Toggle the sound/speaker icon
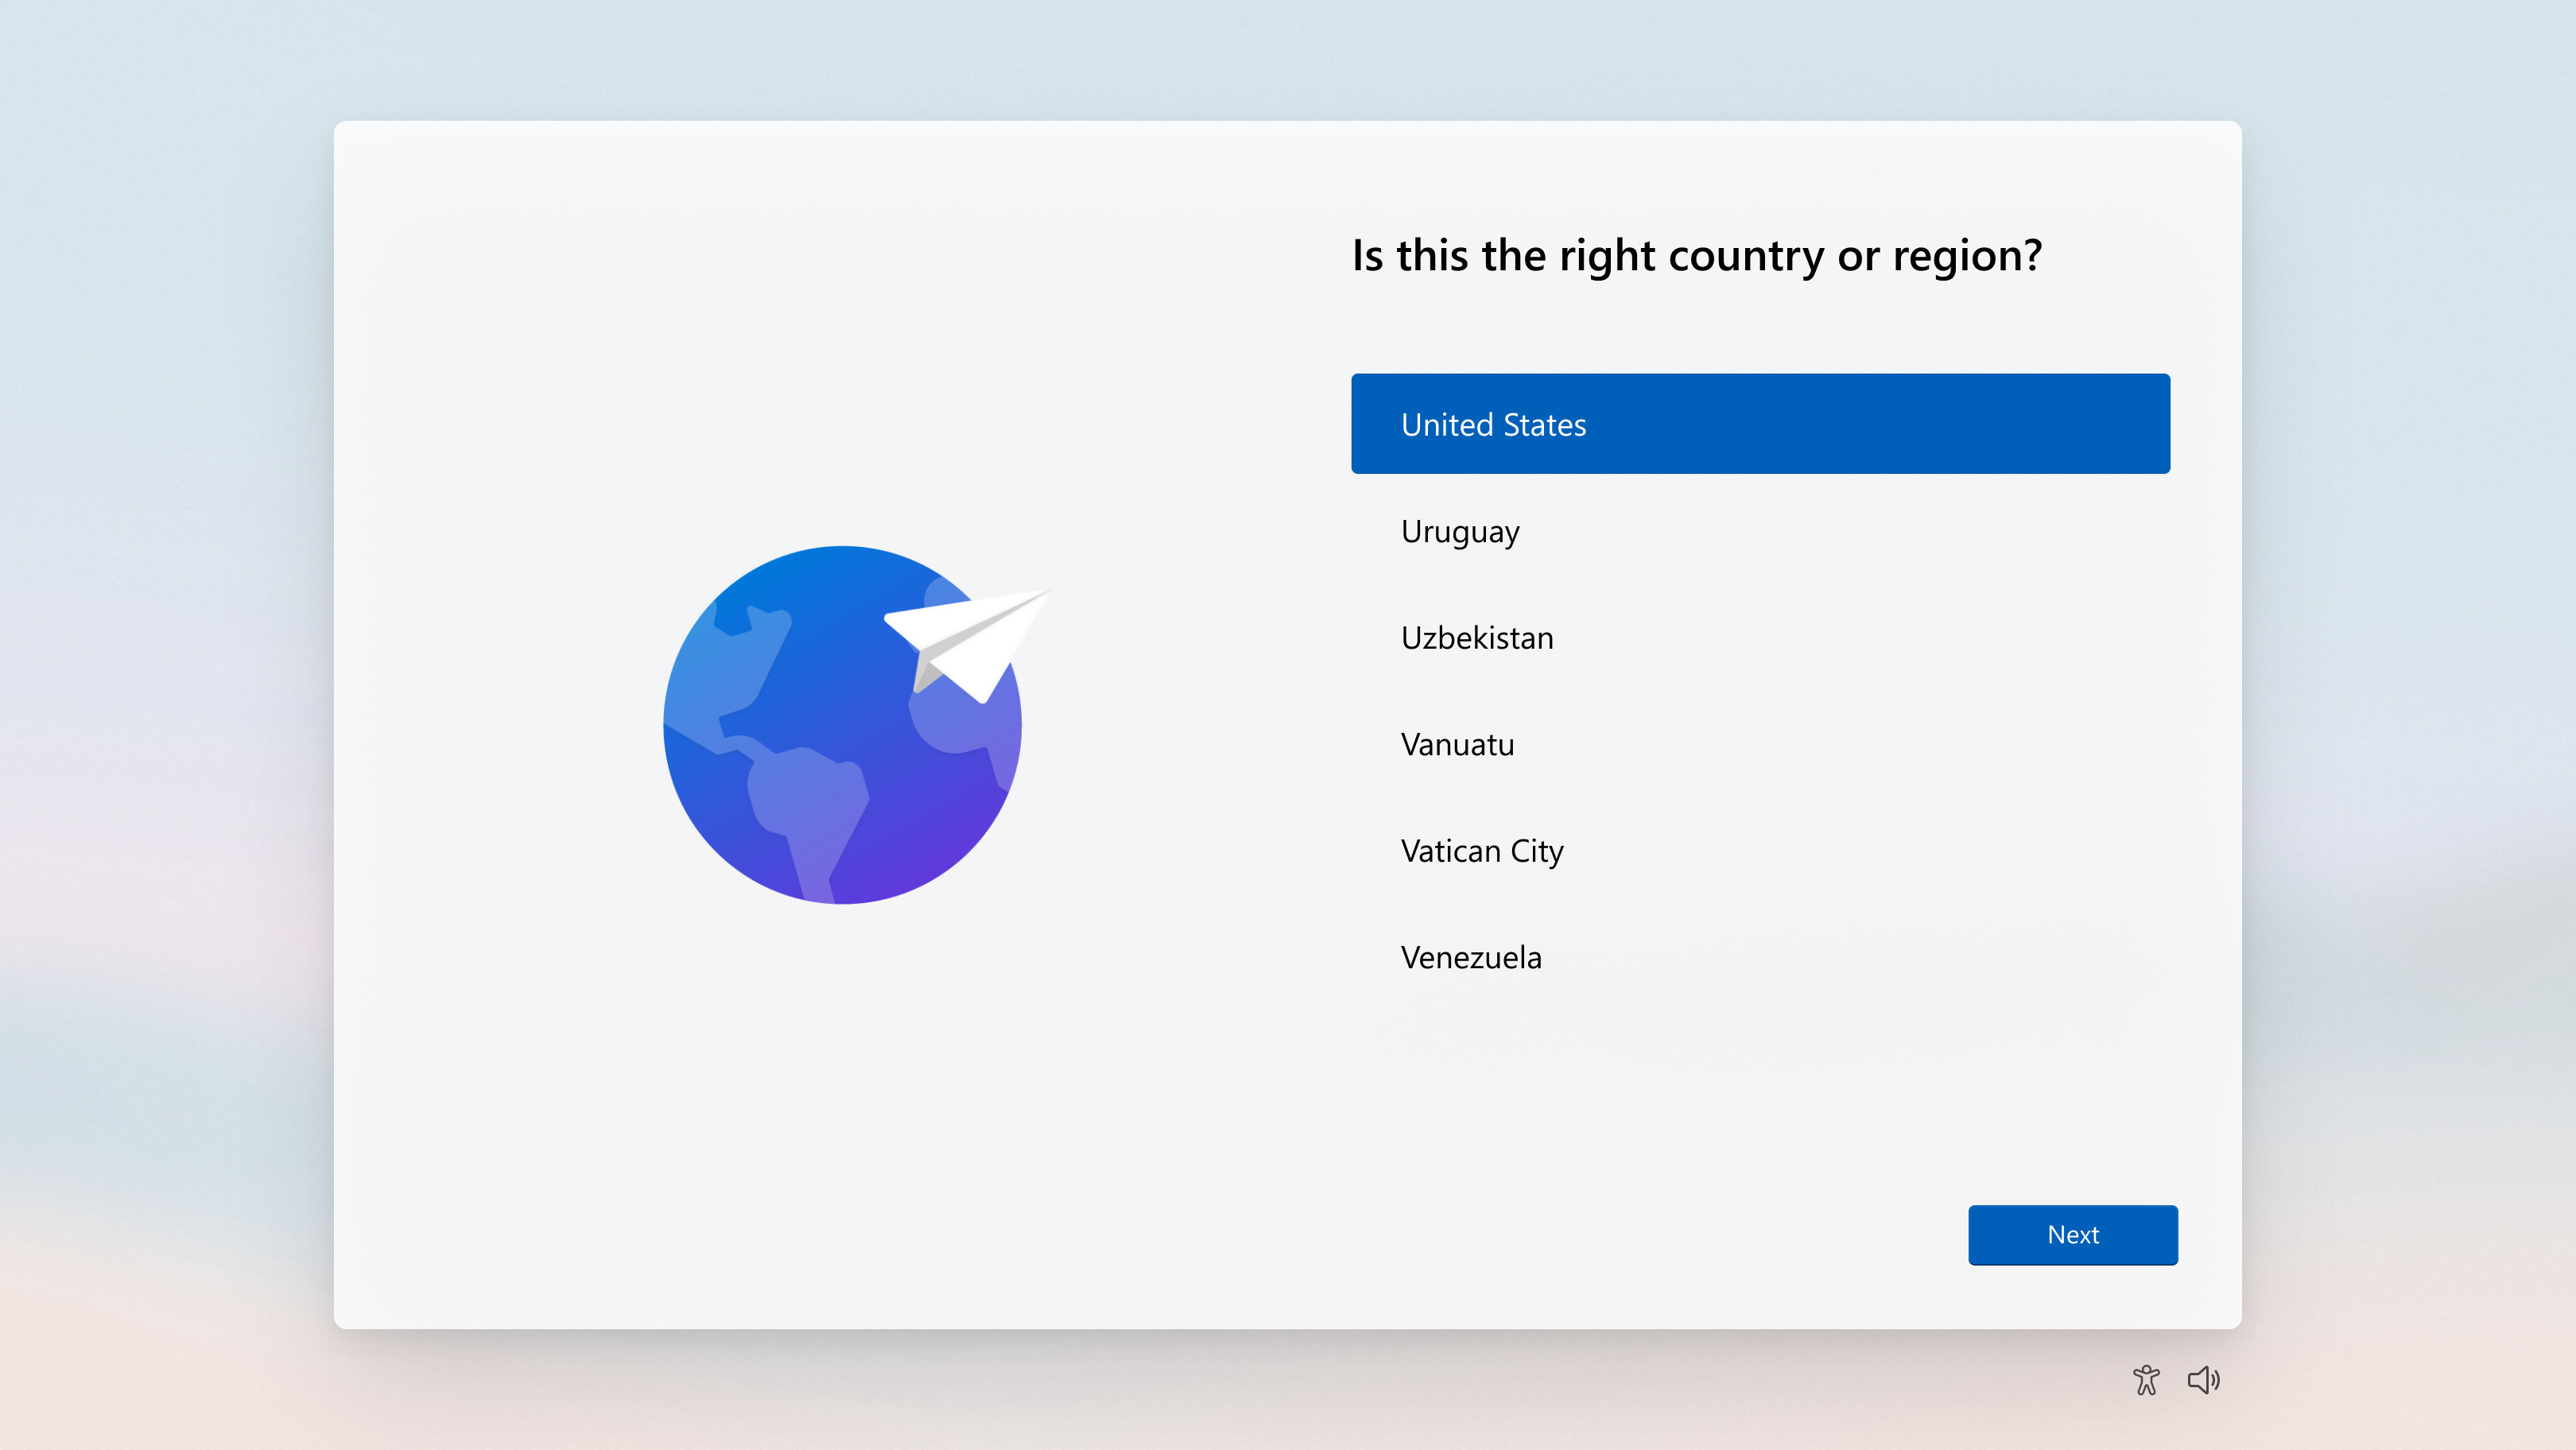 point(2205,1379)
